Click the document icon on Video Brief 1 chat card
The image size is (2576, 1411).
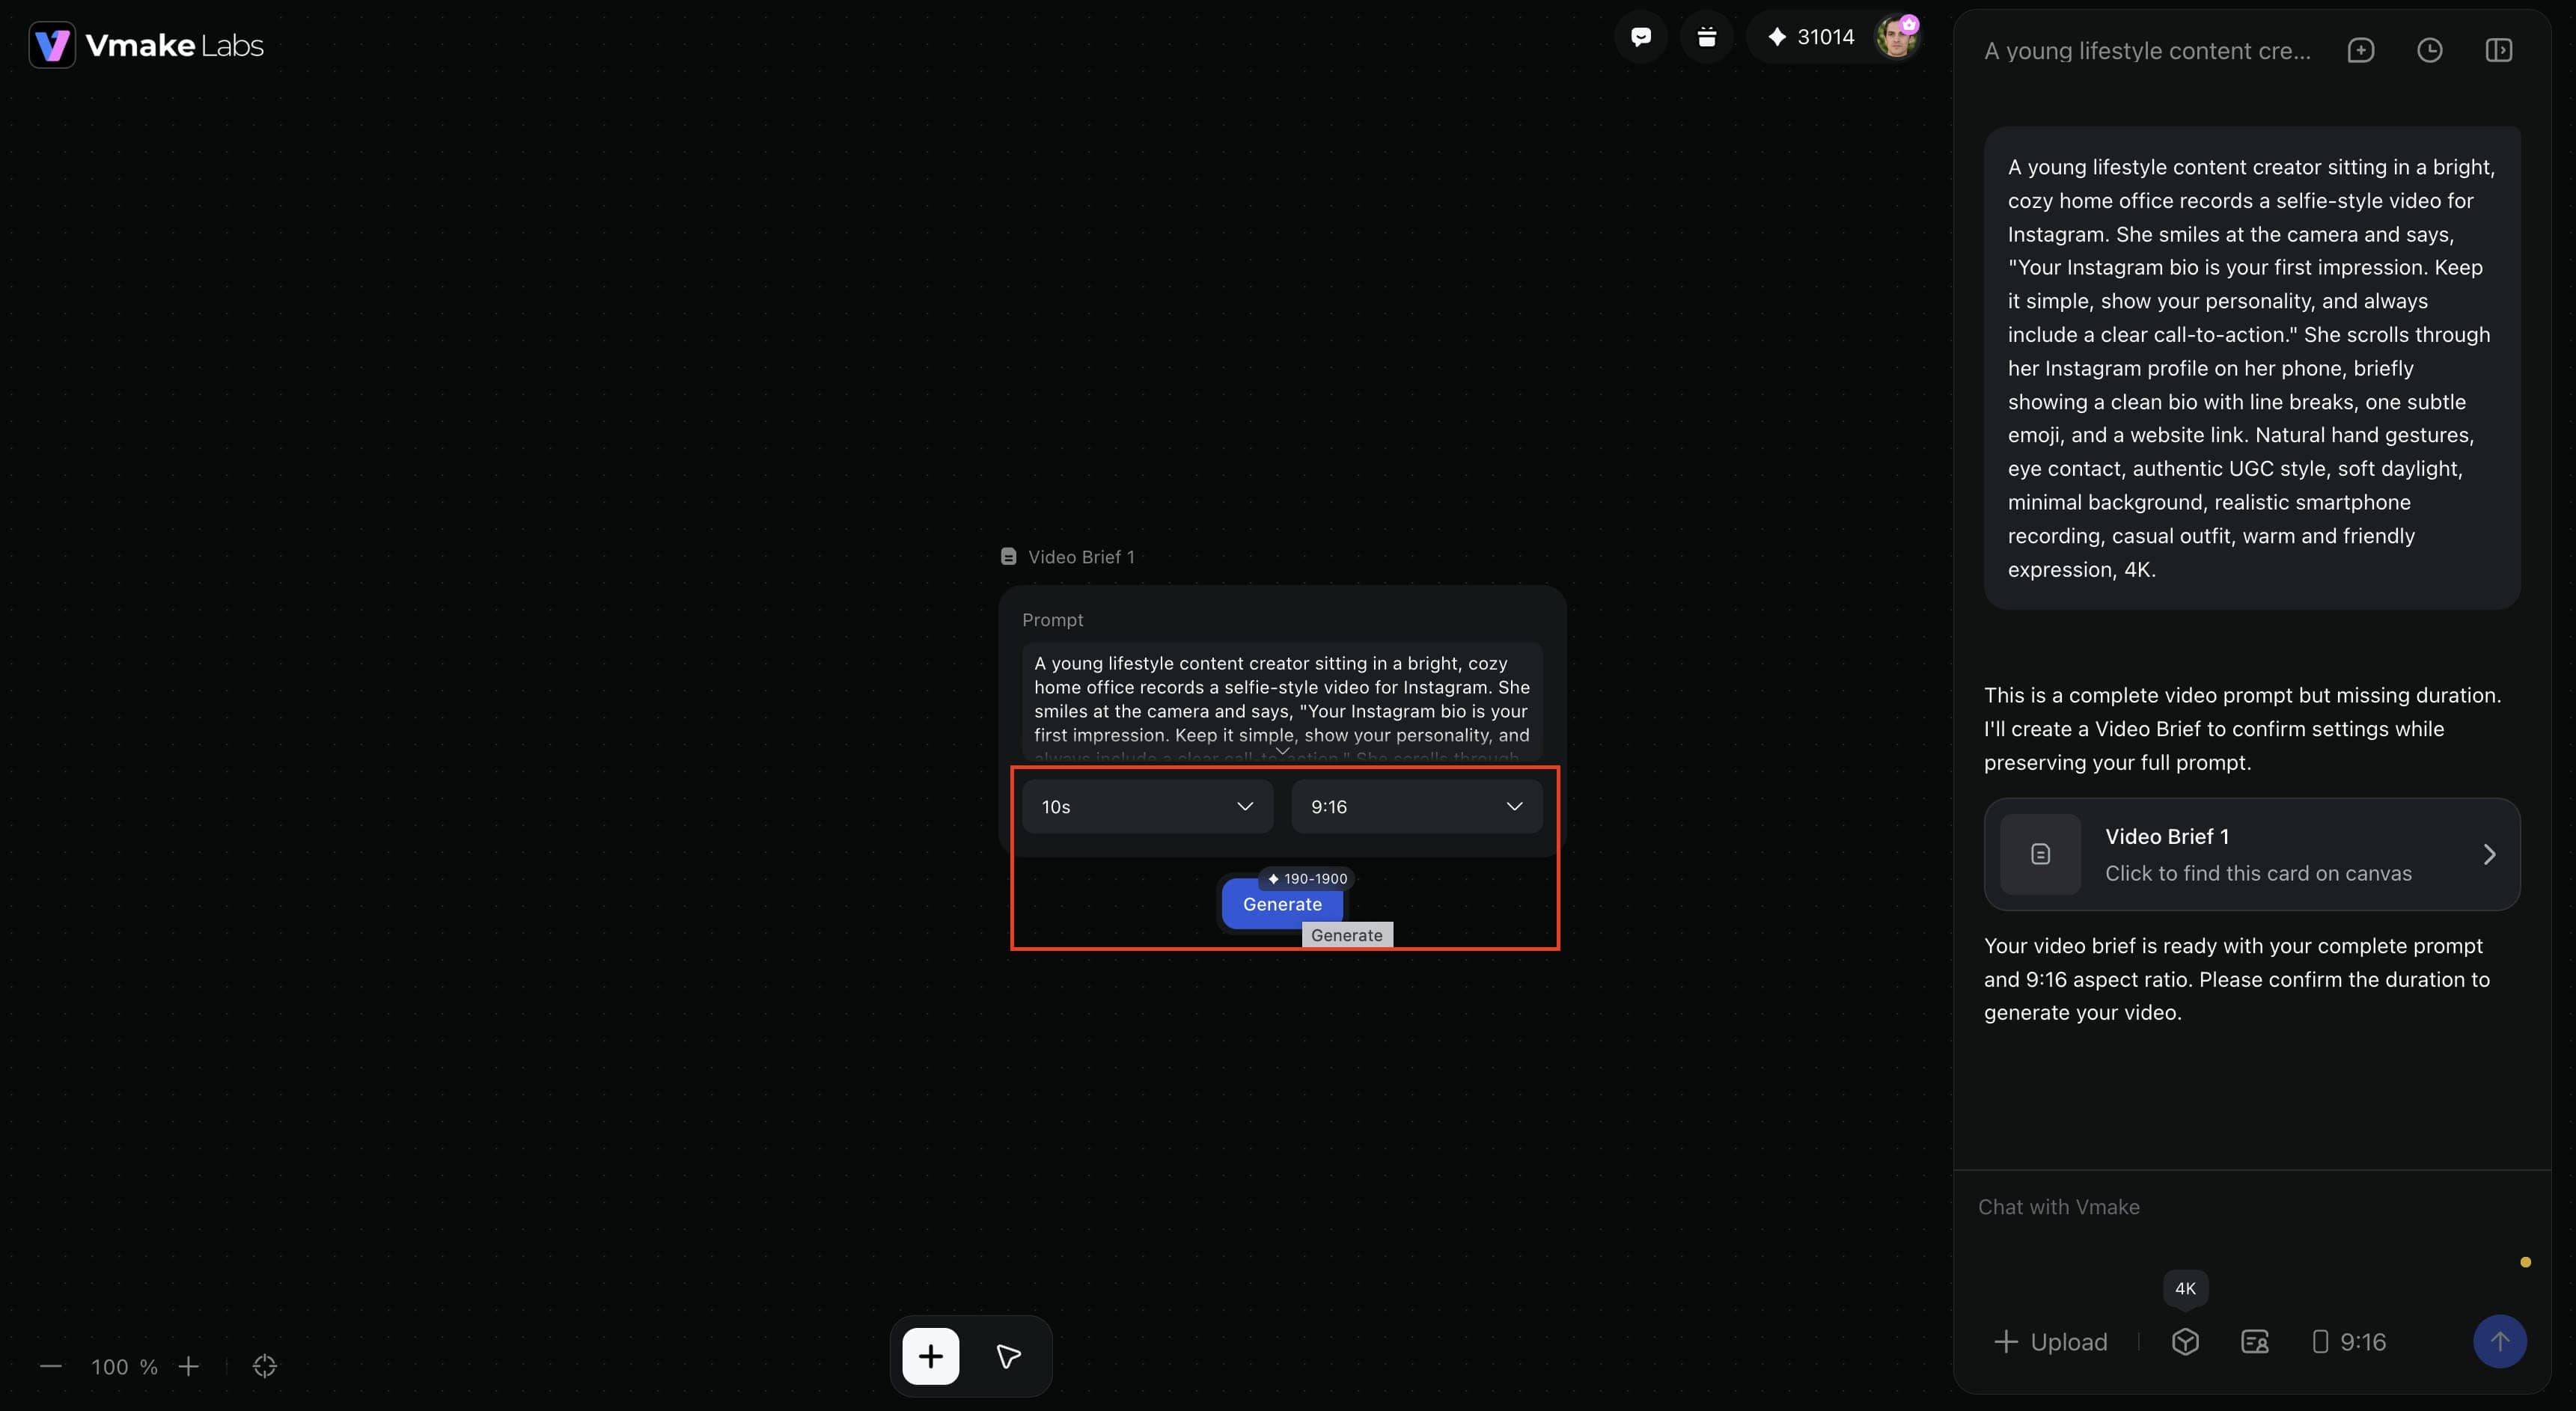pyautogui.click(x=2040, y=854)
